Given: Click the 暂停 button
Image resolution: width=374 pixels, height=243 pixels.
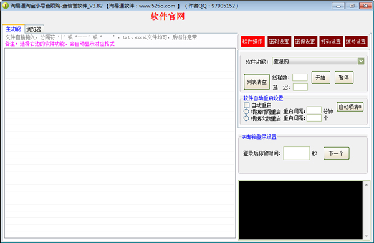Looking at the screenshot, I should click(344, 77).
